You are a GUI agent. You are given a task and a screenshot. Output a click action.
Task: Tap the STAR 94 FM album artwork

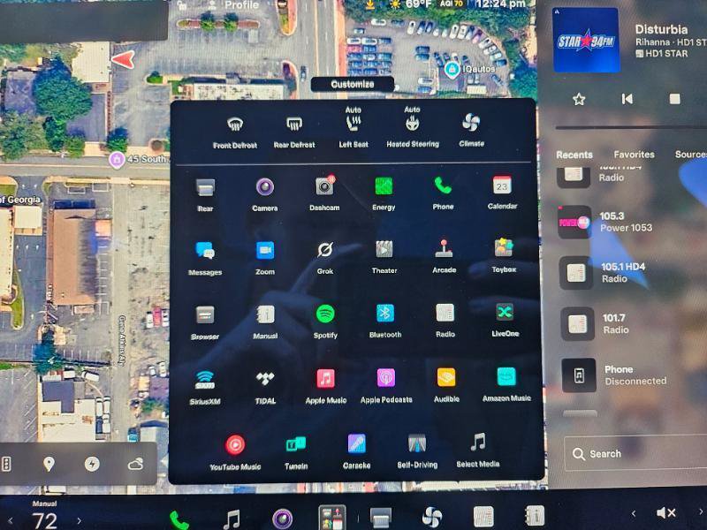pos(586,40)
